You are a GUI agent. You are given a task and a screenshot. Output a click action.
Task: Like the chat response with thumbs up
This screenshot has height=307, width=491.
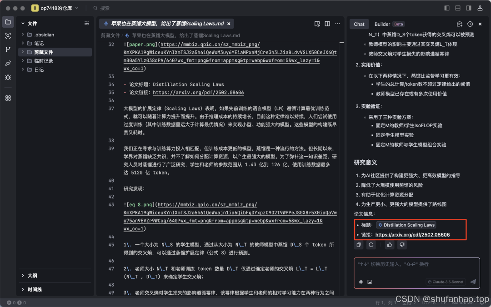[390, 245]
